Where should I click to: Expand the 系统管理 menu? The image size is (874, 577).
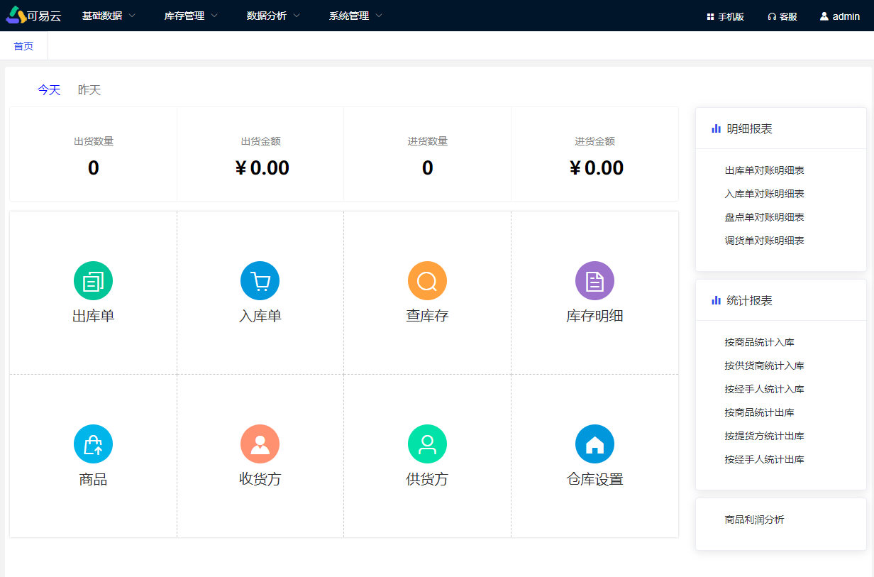click(355, 16)
